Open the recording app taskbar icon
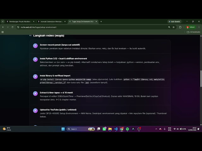 [x=139, y=129]
